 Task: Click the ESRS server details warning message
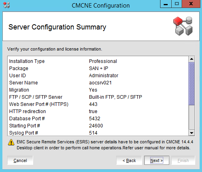105,145
